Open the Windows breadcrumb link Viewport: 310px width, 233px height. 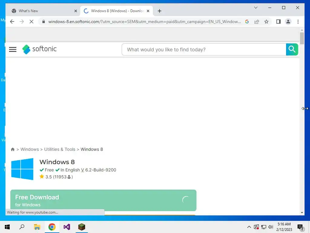(x=30, y=149)
